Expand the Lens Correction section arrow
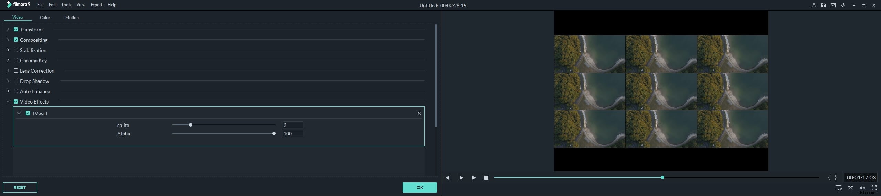This screenshot has width=881, height=196. pos(8,70)
